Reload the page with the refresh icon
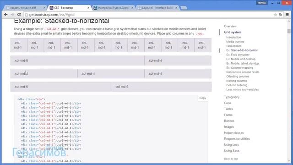Viewport: 293px width, 165px height. pos(19,15)
